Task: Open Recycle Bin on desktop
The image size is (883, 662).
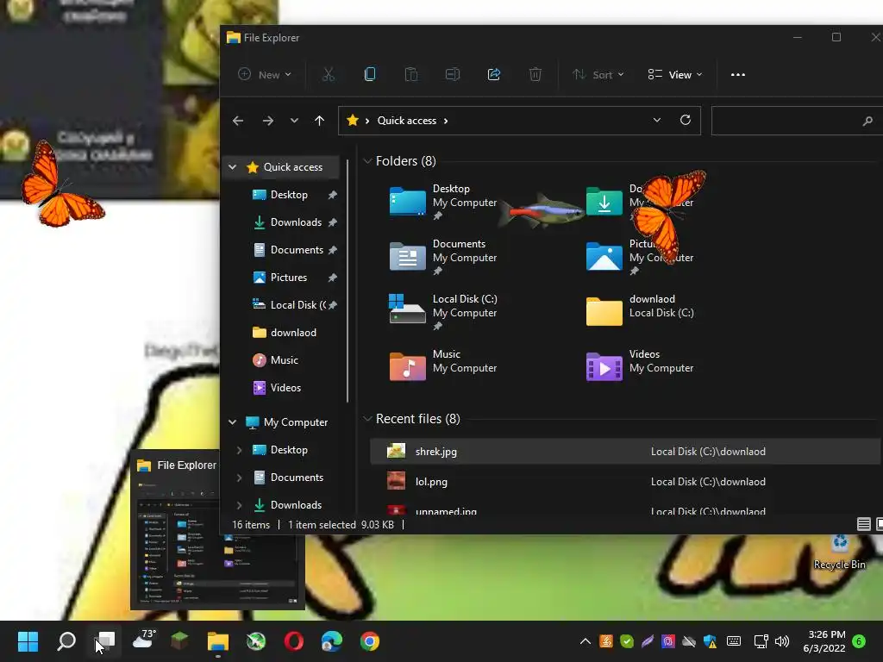Action: click(x=840, y=552)
